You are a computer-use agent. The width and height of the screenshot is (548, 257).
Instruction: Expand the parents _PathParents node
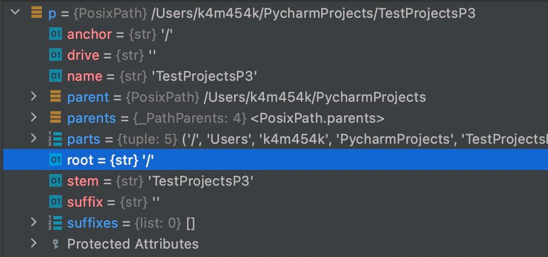(34, 117)
